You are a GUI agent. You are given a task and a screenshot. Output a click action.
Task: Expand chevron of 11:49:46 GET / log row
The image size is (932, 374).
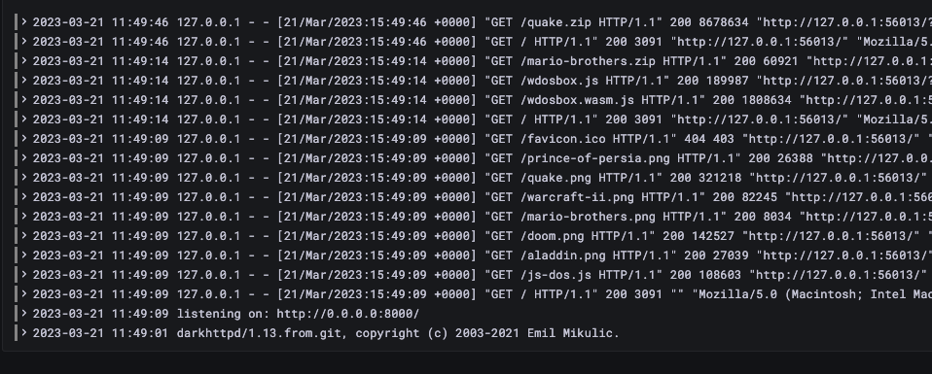[24, 42]
